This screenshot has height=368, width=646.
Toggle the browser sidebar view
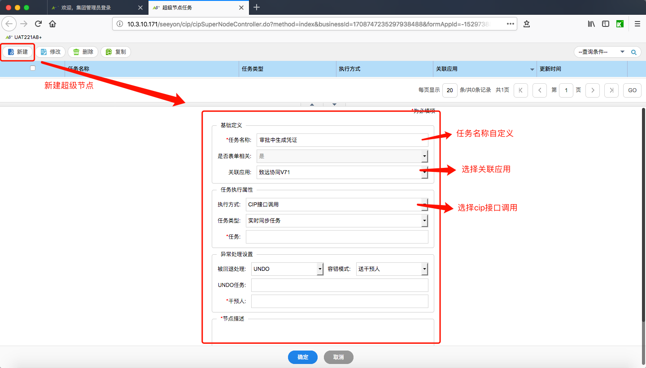tap(606, 24)
